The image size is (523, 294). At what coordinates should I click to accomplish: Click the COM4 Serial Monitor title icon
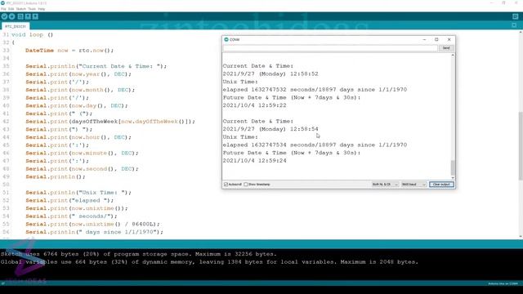226,39
